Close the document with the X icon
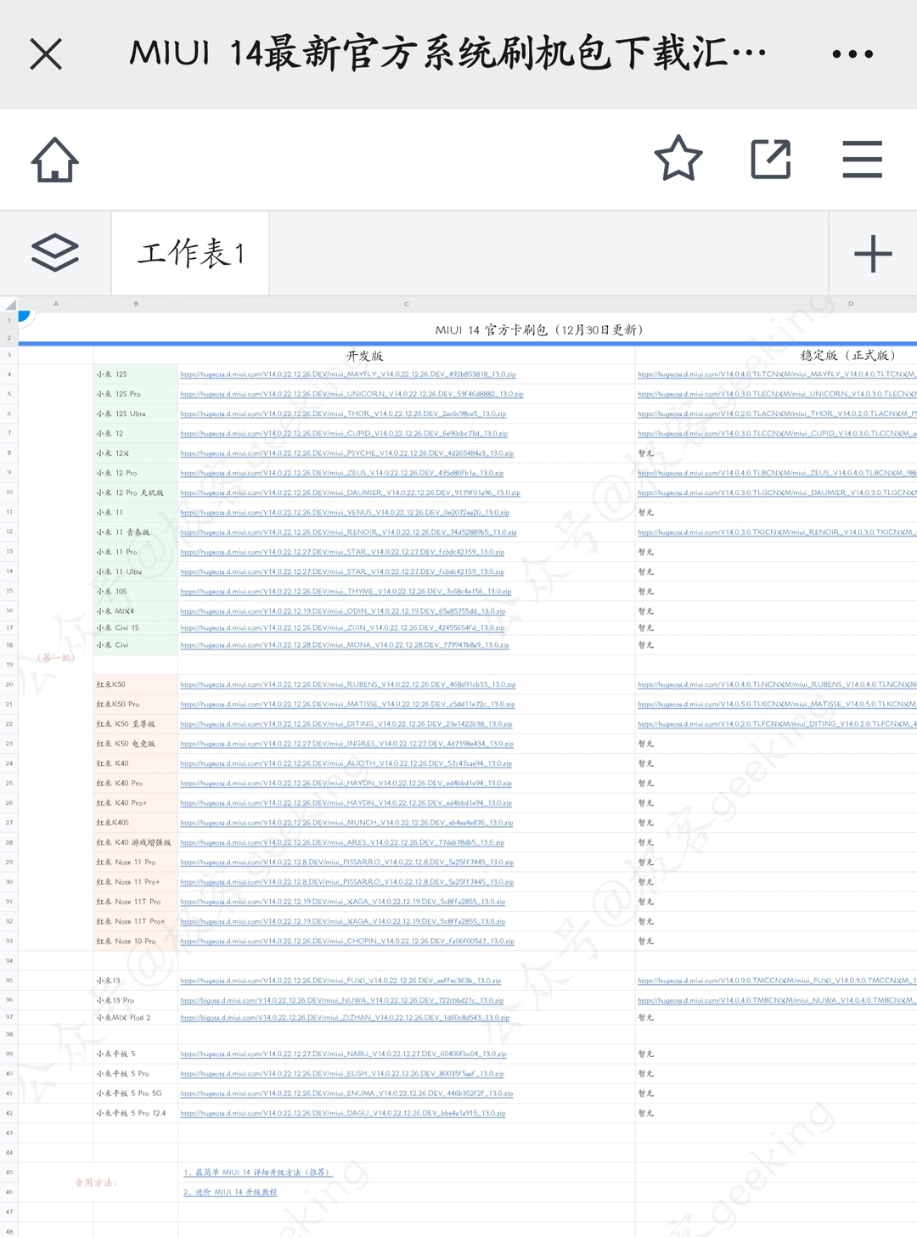The height and width of the screenshot is (1237, 917). pos(45,54)
